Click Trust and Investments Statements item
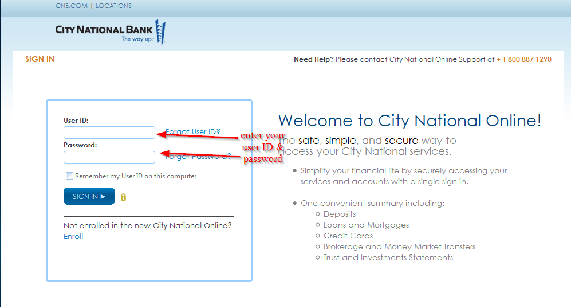Viewport: 571px width, 307px height. click(x=388, y=258)
